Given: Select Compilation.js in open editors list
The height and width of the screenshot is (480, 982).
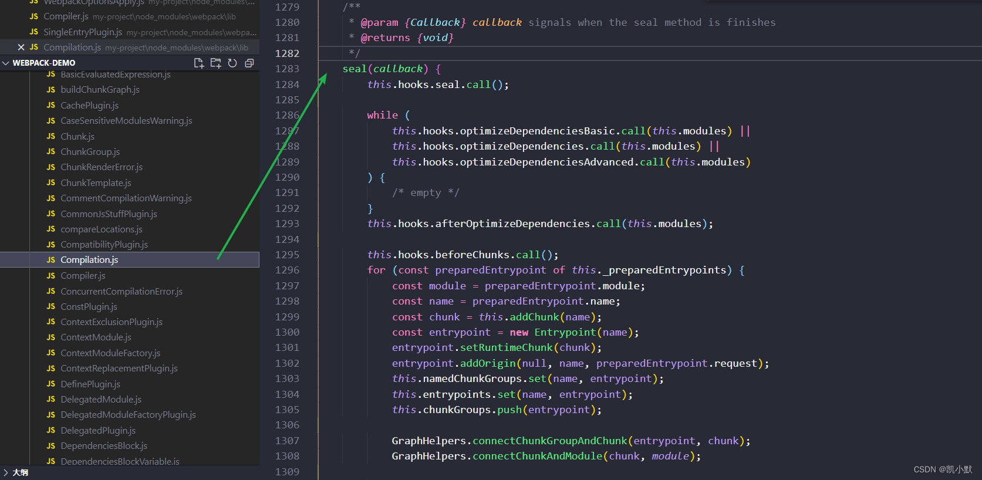Looking at the screenshot, I should (x=129, y=48).
